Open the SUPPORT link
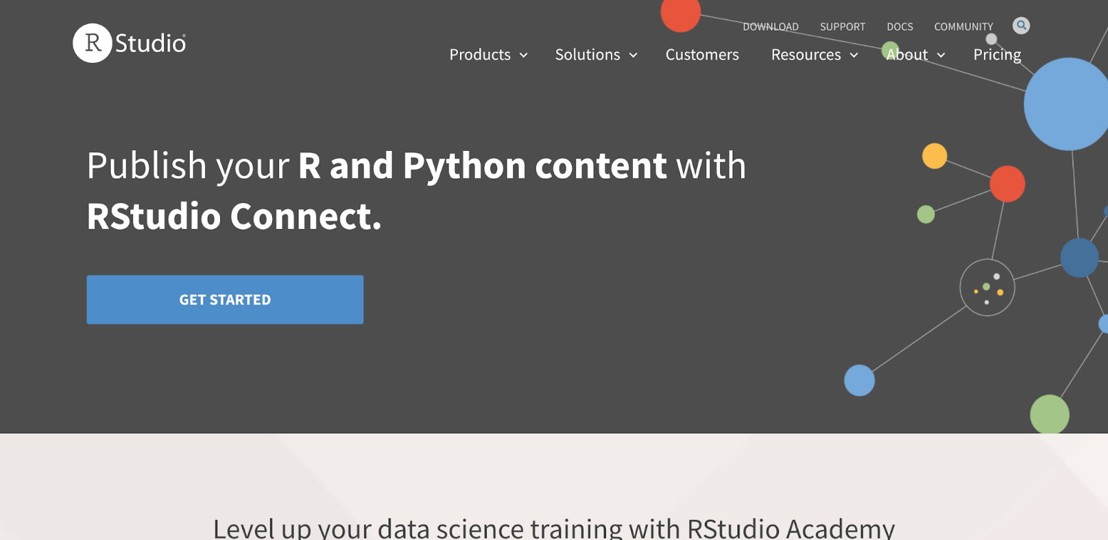Image resolution: width=1108 pixels, height=540 pixels. tap(842, 27)
